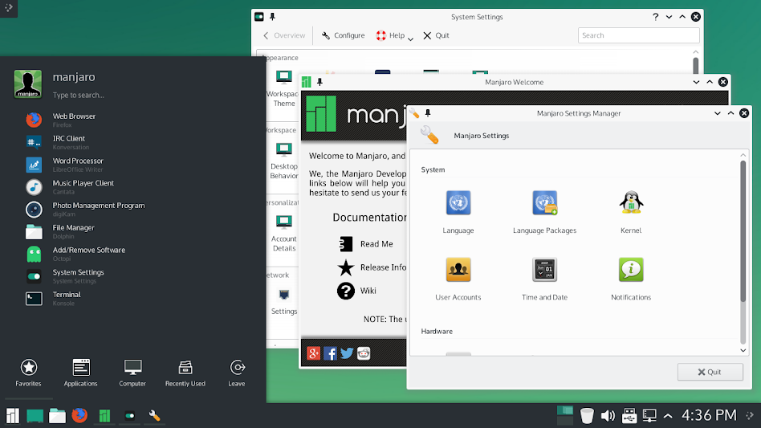
Task: Click the virtual desktop pager in the panel
Action: 565,415
